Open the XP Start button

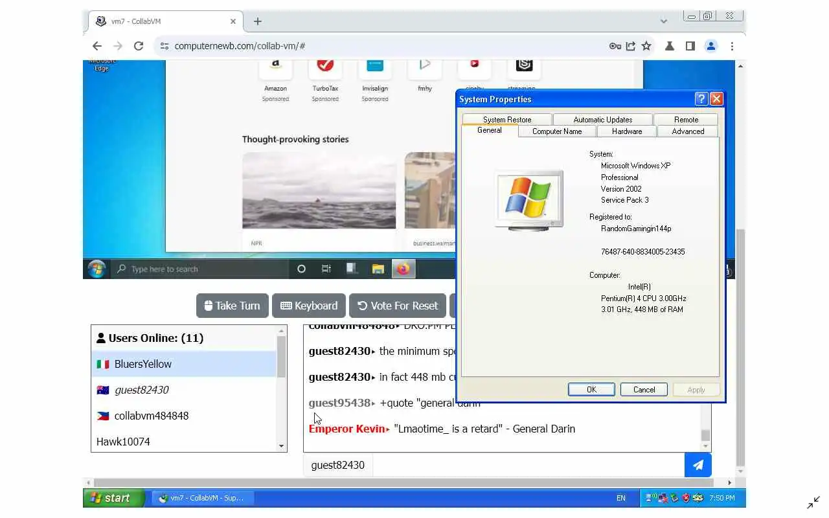coord(113,498)
